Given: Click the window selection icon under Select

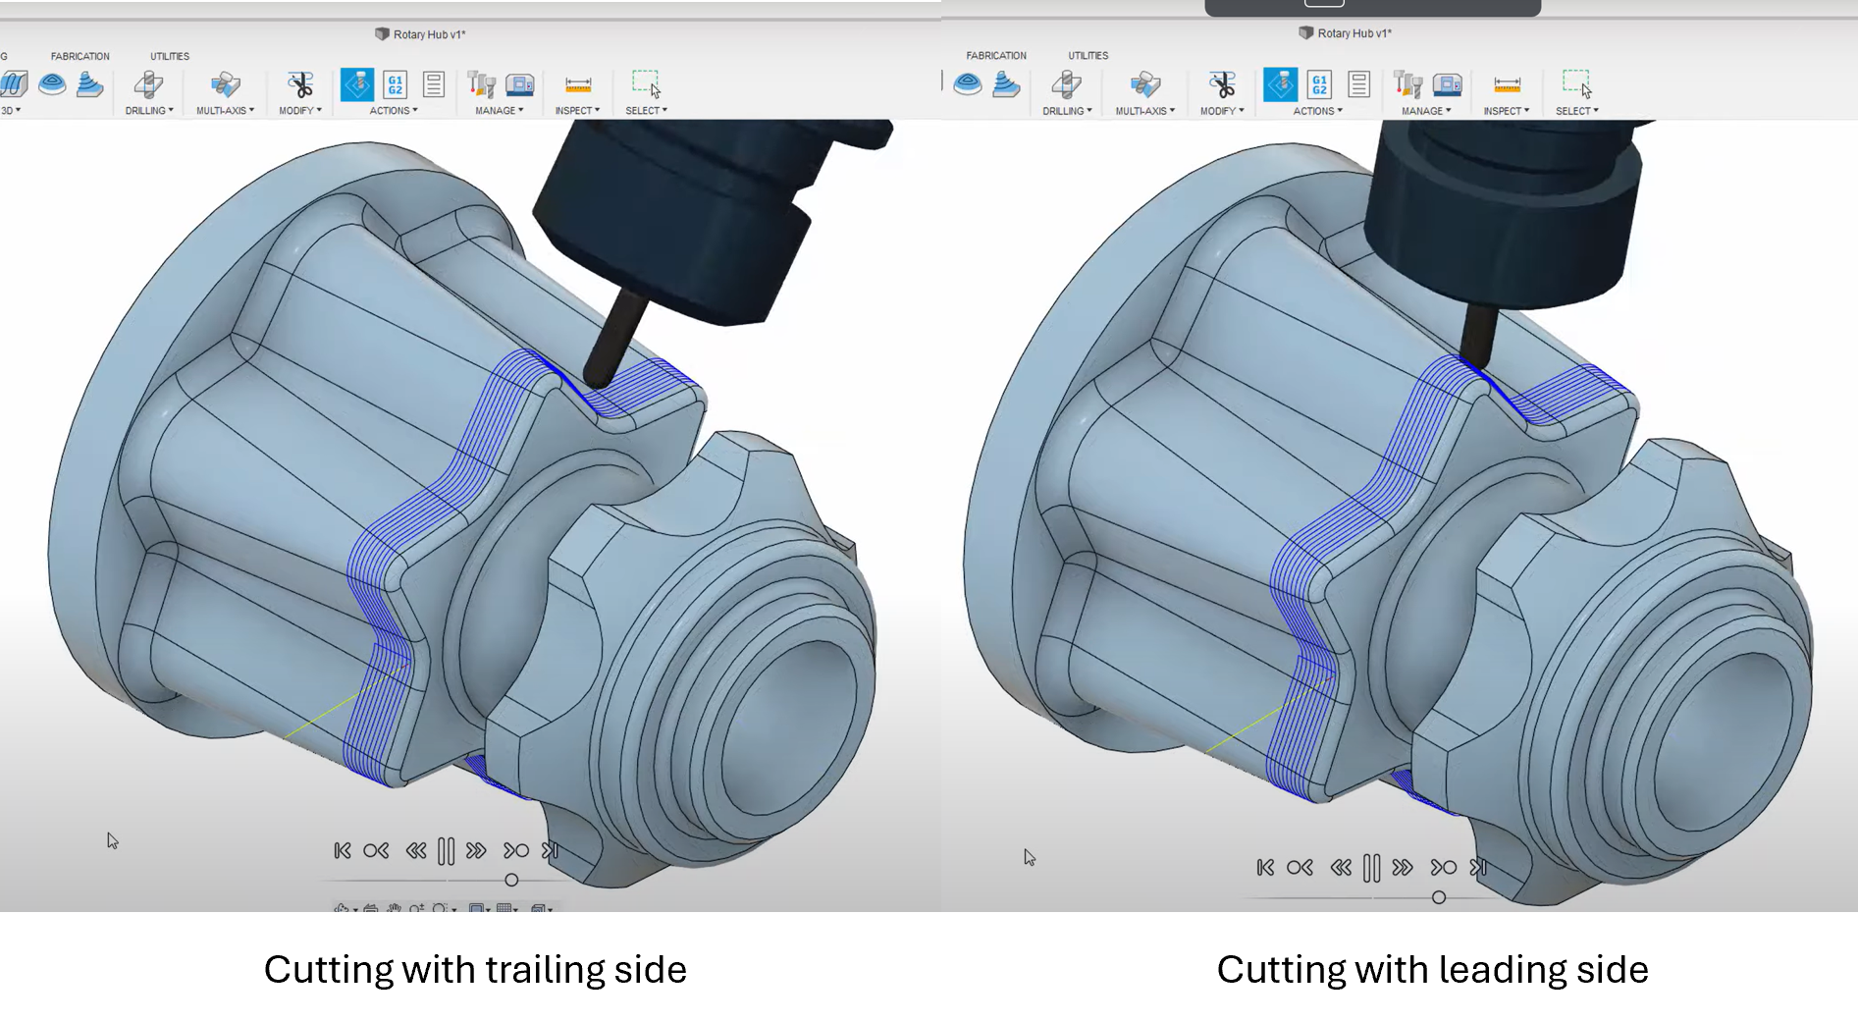Looking at the screenshot, I should pos(643,79).
